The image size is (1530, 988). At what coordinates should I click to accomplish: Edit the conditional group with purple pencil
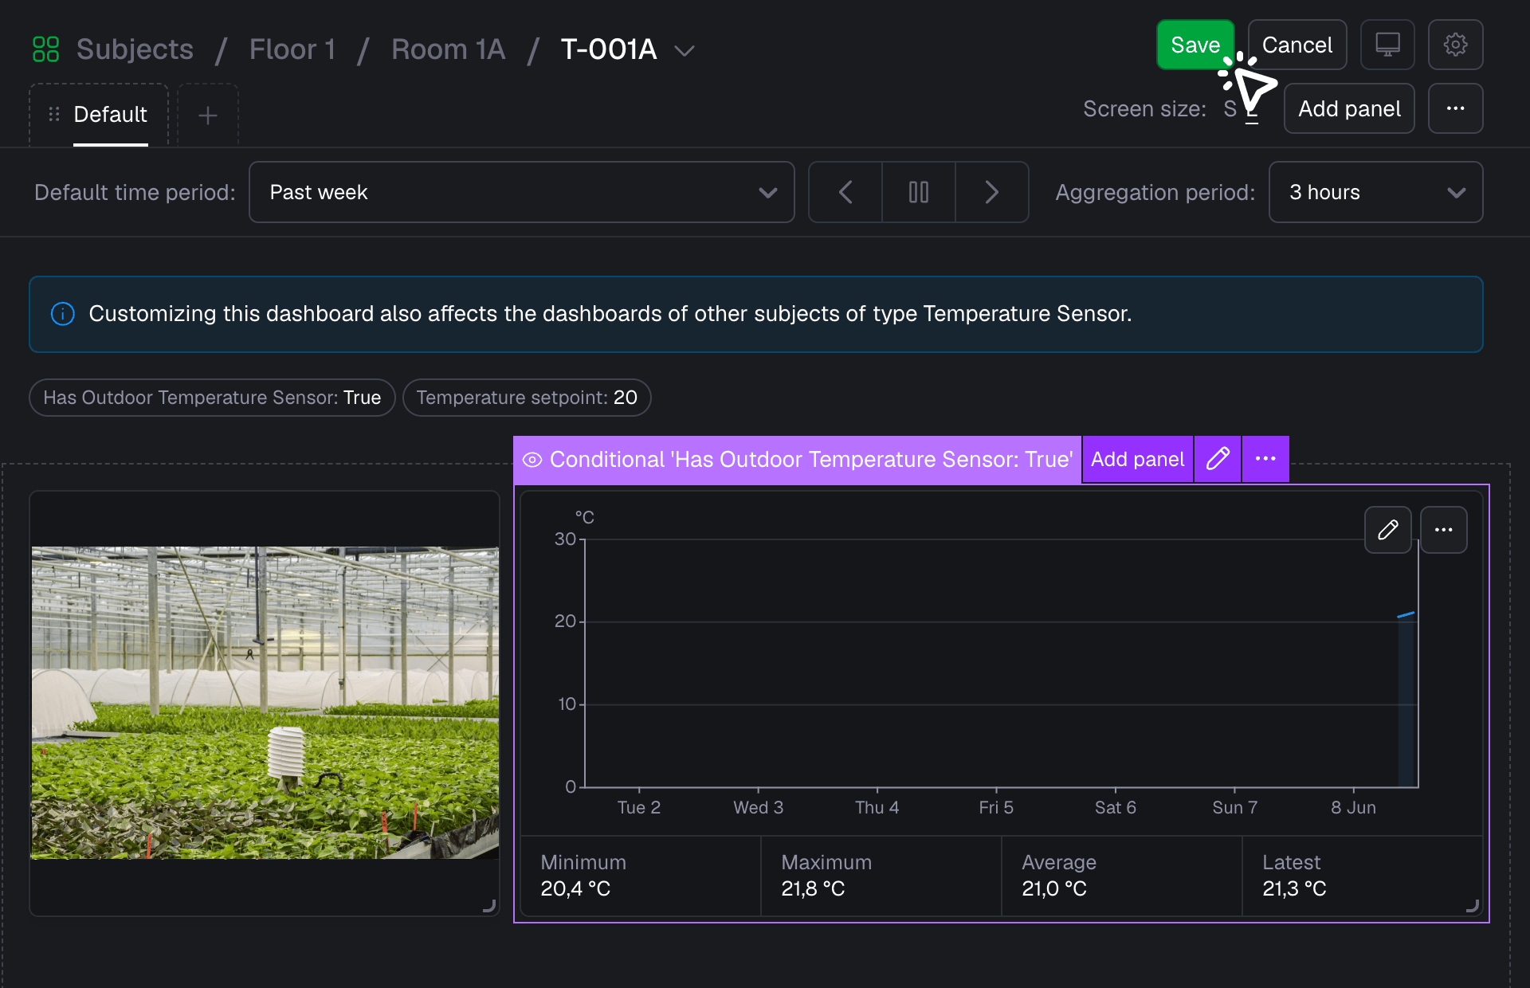pos(1218,459)
